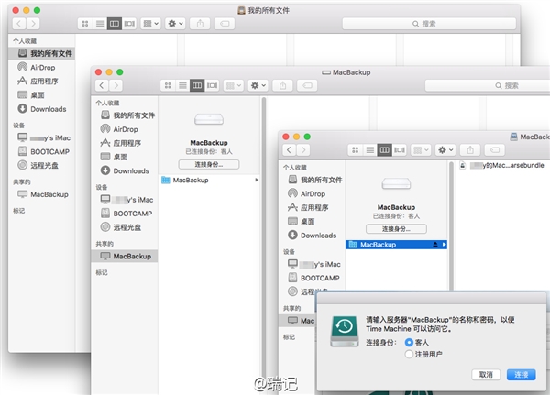Click the tags icon in middle window toolbar
The image size is (550, 395).
coord(307,85)
